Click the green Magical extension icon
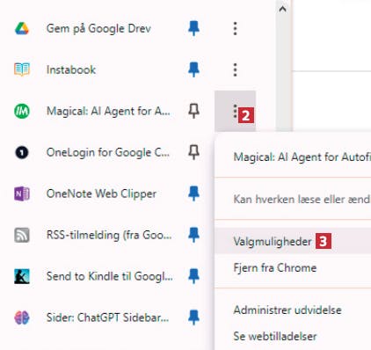The height and width of the screenshot is (350, 371). 22,111
